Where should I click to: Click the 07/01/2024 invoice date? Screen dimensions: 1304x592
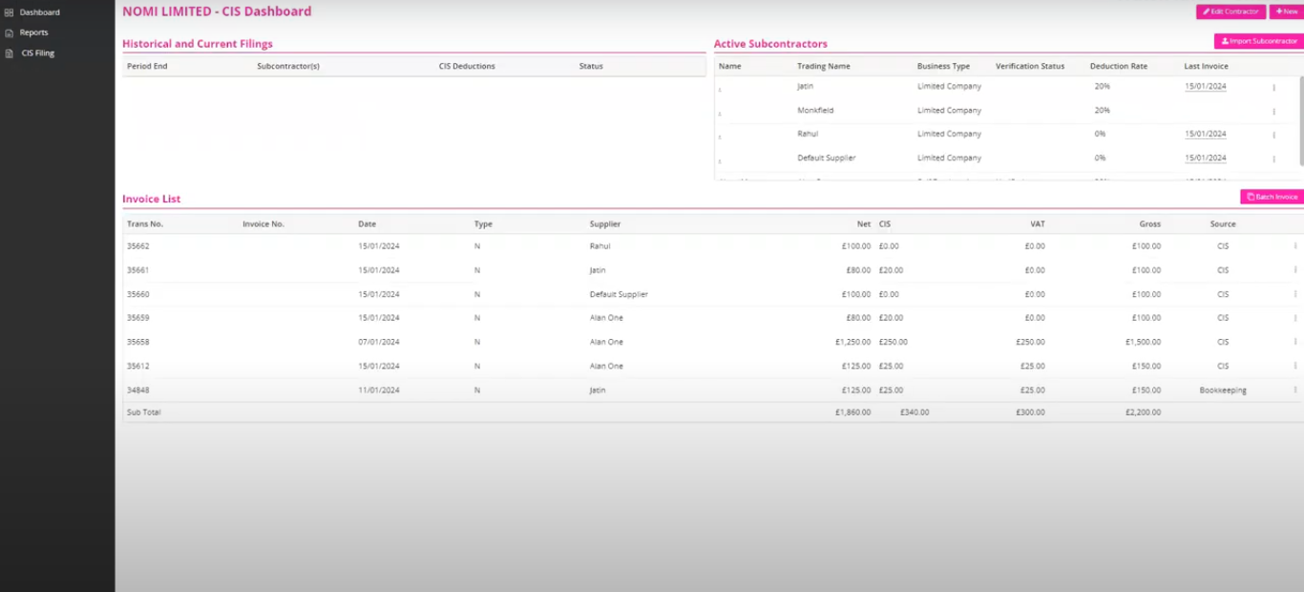tap(379, 342)
